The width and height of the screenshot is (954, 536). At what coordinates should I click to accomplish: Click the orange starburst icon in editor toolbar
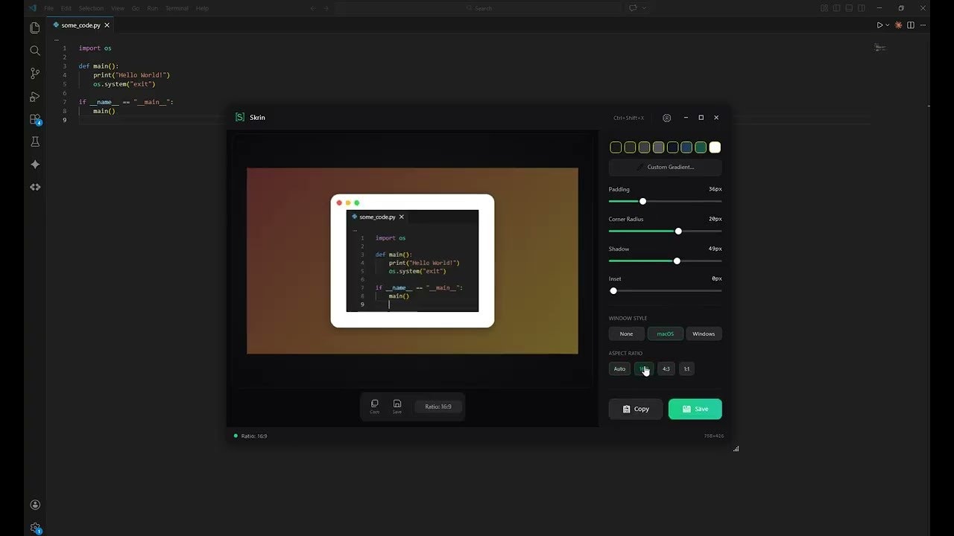point(899,25)
